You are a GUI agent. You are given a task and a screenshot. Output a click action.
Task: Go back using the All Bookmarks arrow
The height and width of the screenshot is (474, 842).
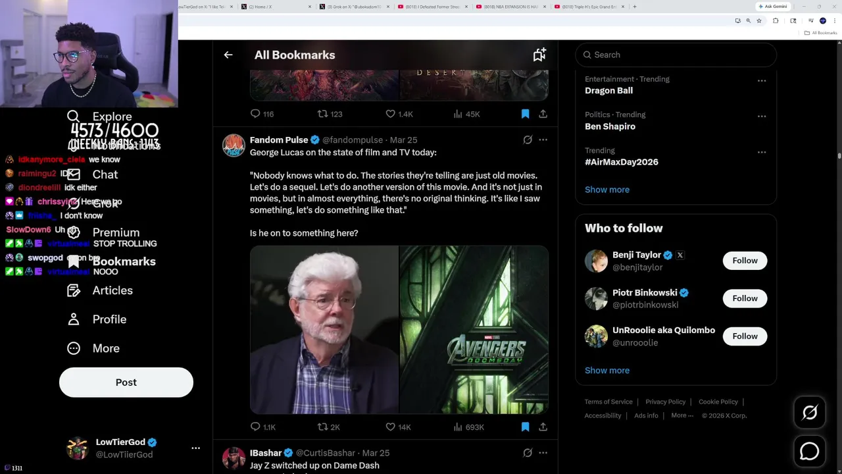click(228, 55)
